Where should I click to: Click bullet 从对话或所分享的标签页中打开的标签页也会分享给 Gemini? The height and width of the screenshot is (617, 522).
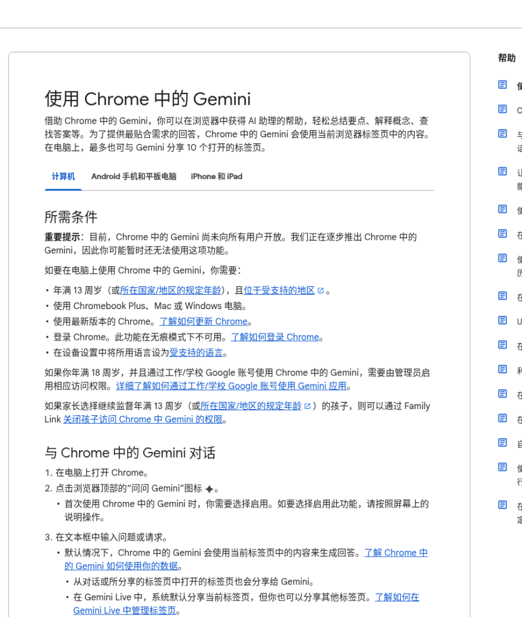click(x=193, y=581)
